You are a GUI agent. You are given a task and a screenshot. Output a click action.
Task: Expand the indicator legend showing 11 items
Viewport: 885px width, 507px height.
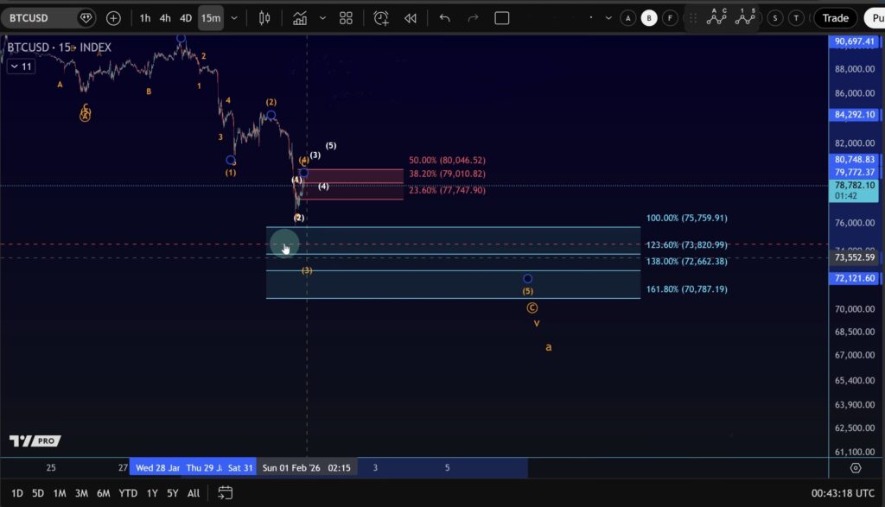pyautogui.click(x=22, y=67)
